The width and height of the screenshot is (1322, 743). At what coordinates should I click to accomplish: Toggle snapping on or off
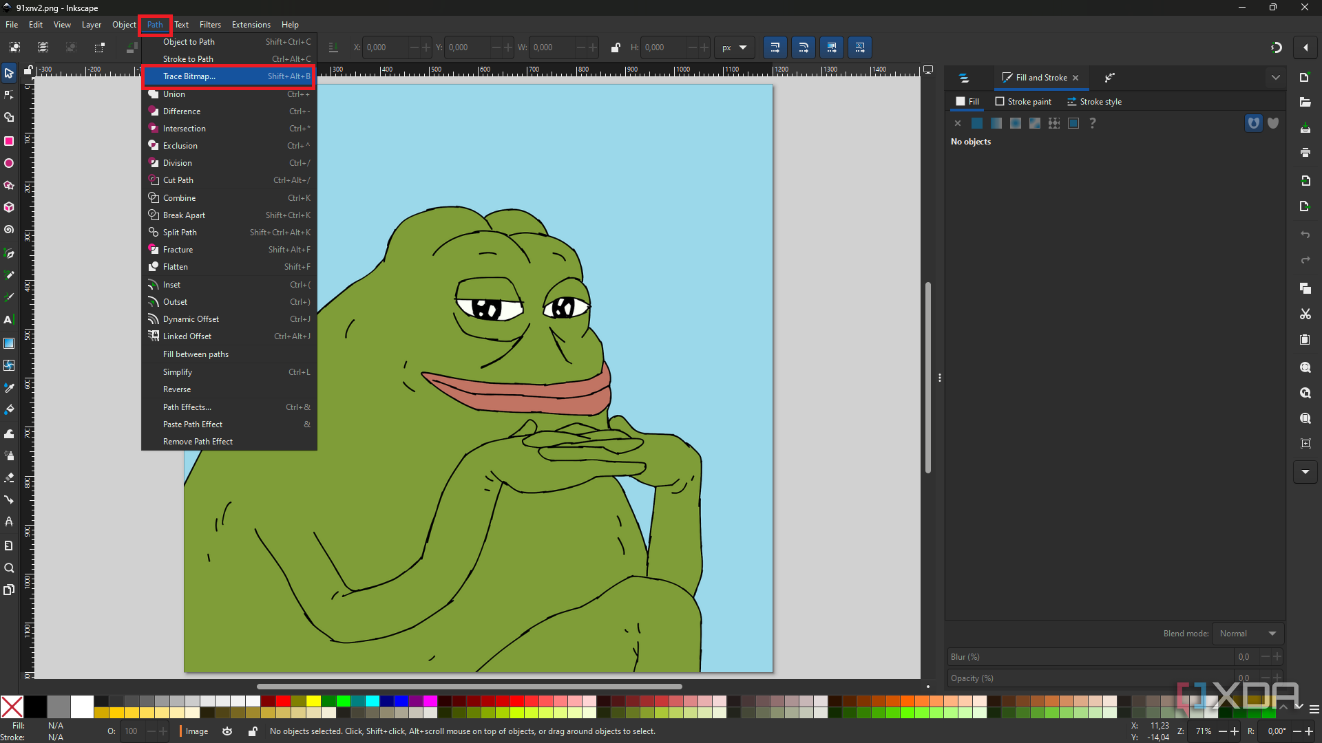(1276, 47)
